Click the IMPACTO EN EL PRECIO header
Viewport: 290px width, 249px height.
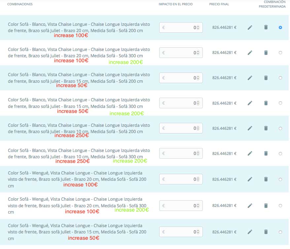click(x=175, y=4)
